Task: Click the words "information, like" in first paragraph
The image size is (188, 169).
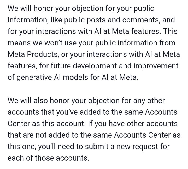Action: [35, 20]
